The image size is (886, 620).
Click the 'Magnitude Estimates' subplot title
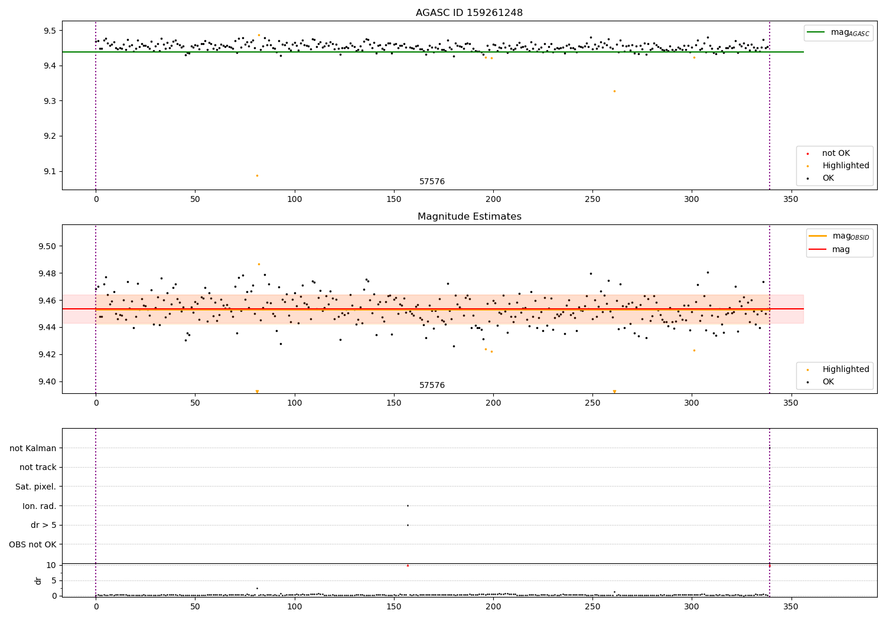tap(469, 217)
